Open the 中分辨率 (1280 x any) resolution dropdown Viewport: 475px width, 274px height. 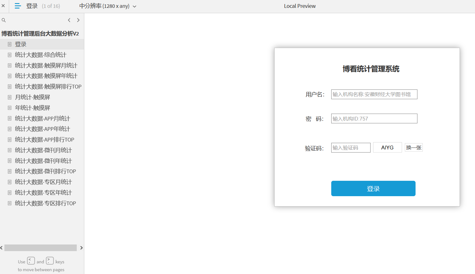[108, 6]
